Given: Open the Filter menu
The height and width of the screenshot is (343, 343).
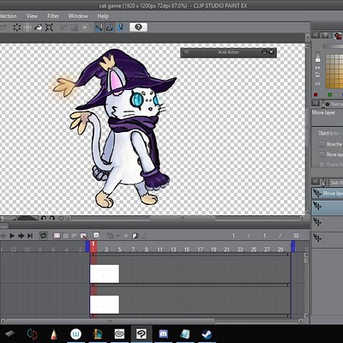Looking at the screenshot, I should tap(53, 16).
